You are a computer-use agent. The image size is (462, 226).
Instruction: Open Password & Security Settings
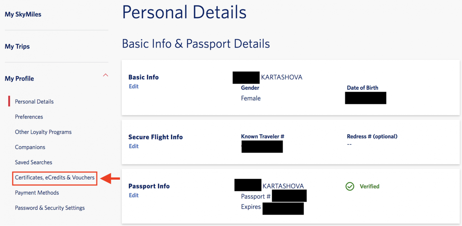click(x=50, y=208)
